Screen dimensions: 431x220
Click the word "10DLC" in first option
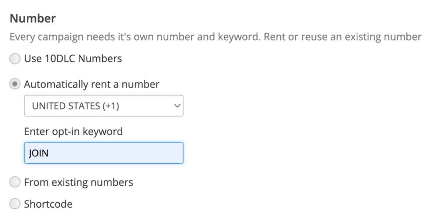click(x=59, y=59)
